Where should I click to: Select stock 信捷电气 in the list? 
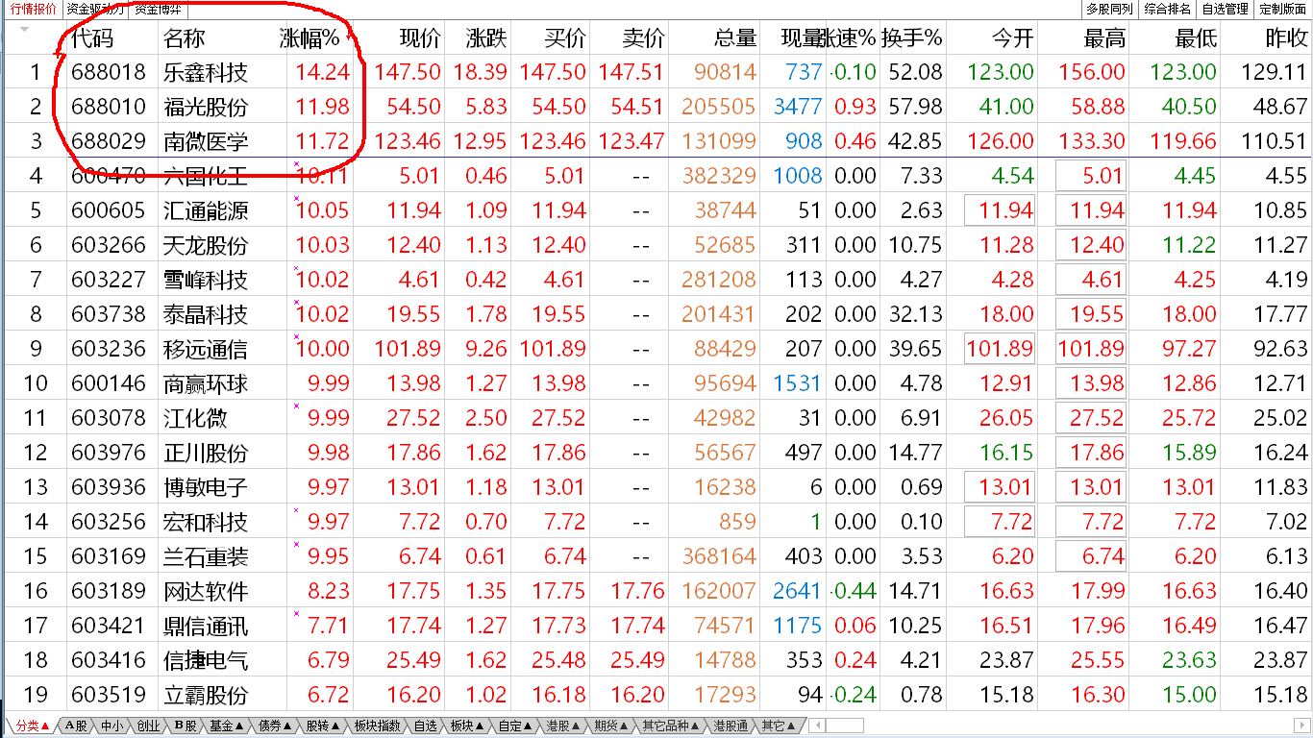[206, 660]
